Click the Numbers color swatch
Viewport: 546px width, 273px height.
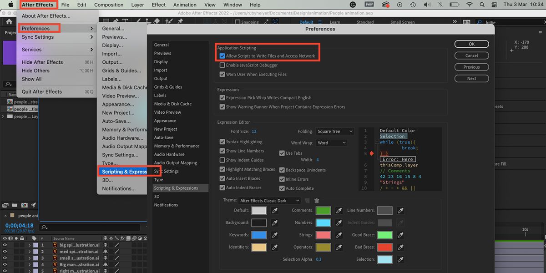click(323, 223)
